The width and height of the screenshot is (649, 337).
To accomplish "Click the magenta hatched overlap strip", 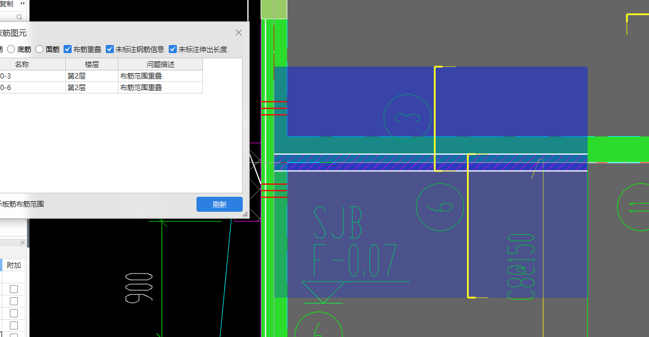I will point(431,162).
